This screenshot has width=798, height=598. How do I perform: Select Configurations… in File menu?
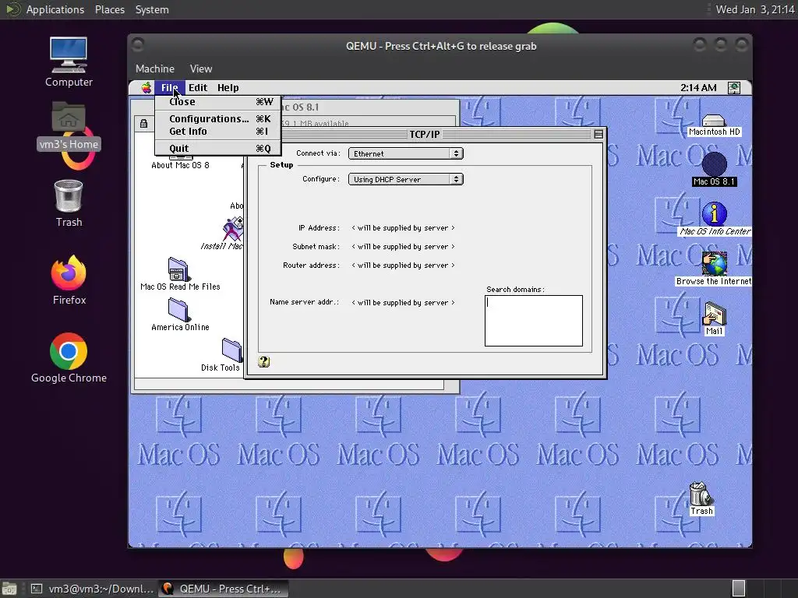coord(217,118)
